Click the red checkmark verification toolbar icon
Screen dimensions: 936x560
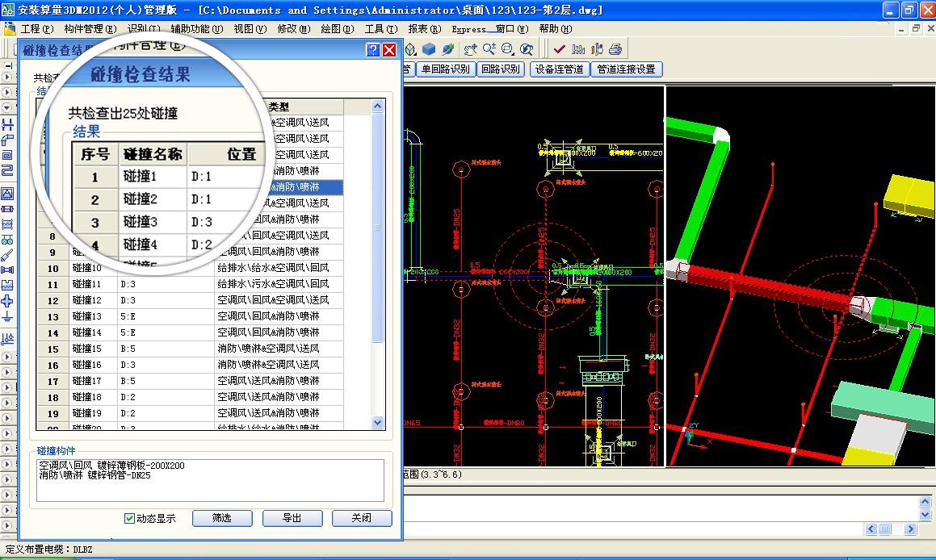point(558,49)
